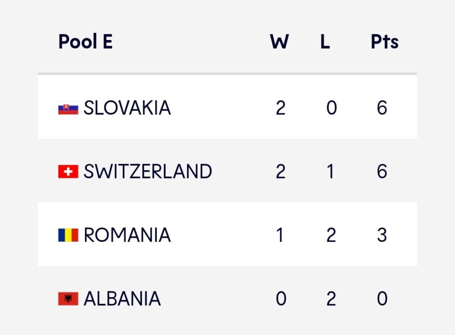
Task: Click Slovakia's wins value 2
Action: pyautogui.click(x=281, y=108)
